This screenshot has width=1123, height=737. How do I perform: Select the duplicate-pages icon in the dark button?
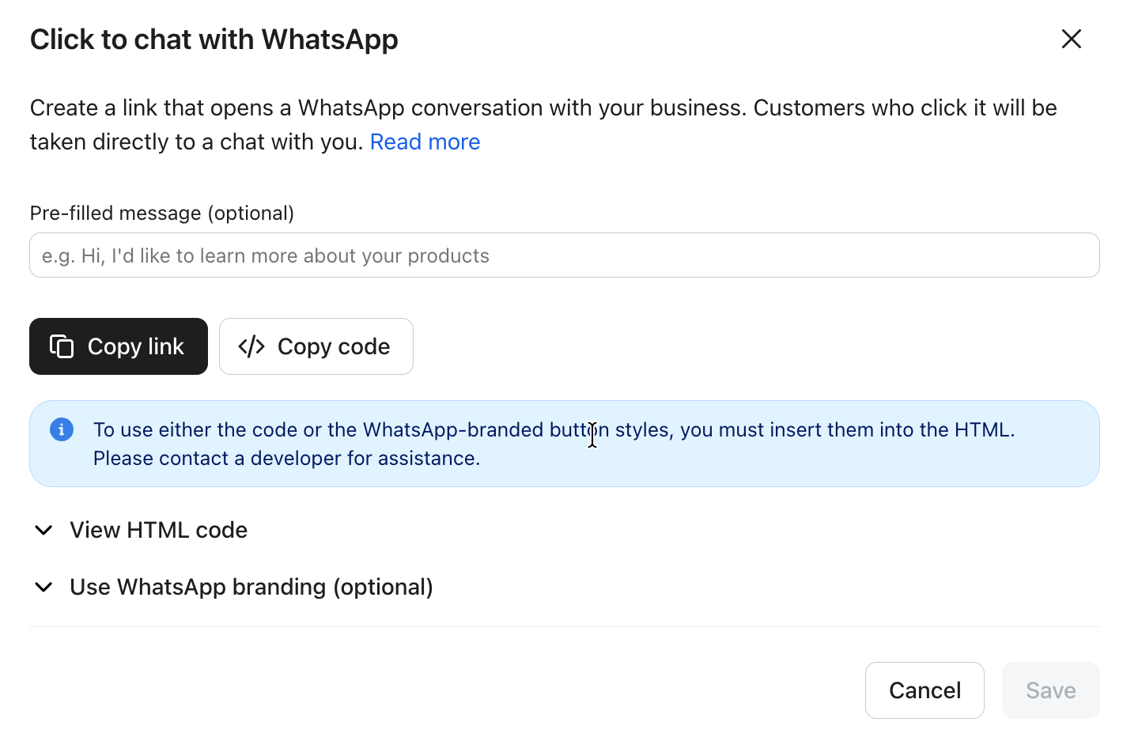[x=61, y=346]
